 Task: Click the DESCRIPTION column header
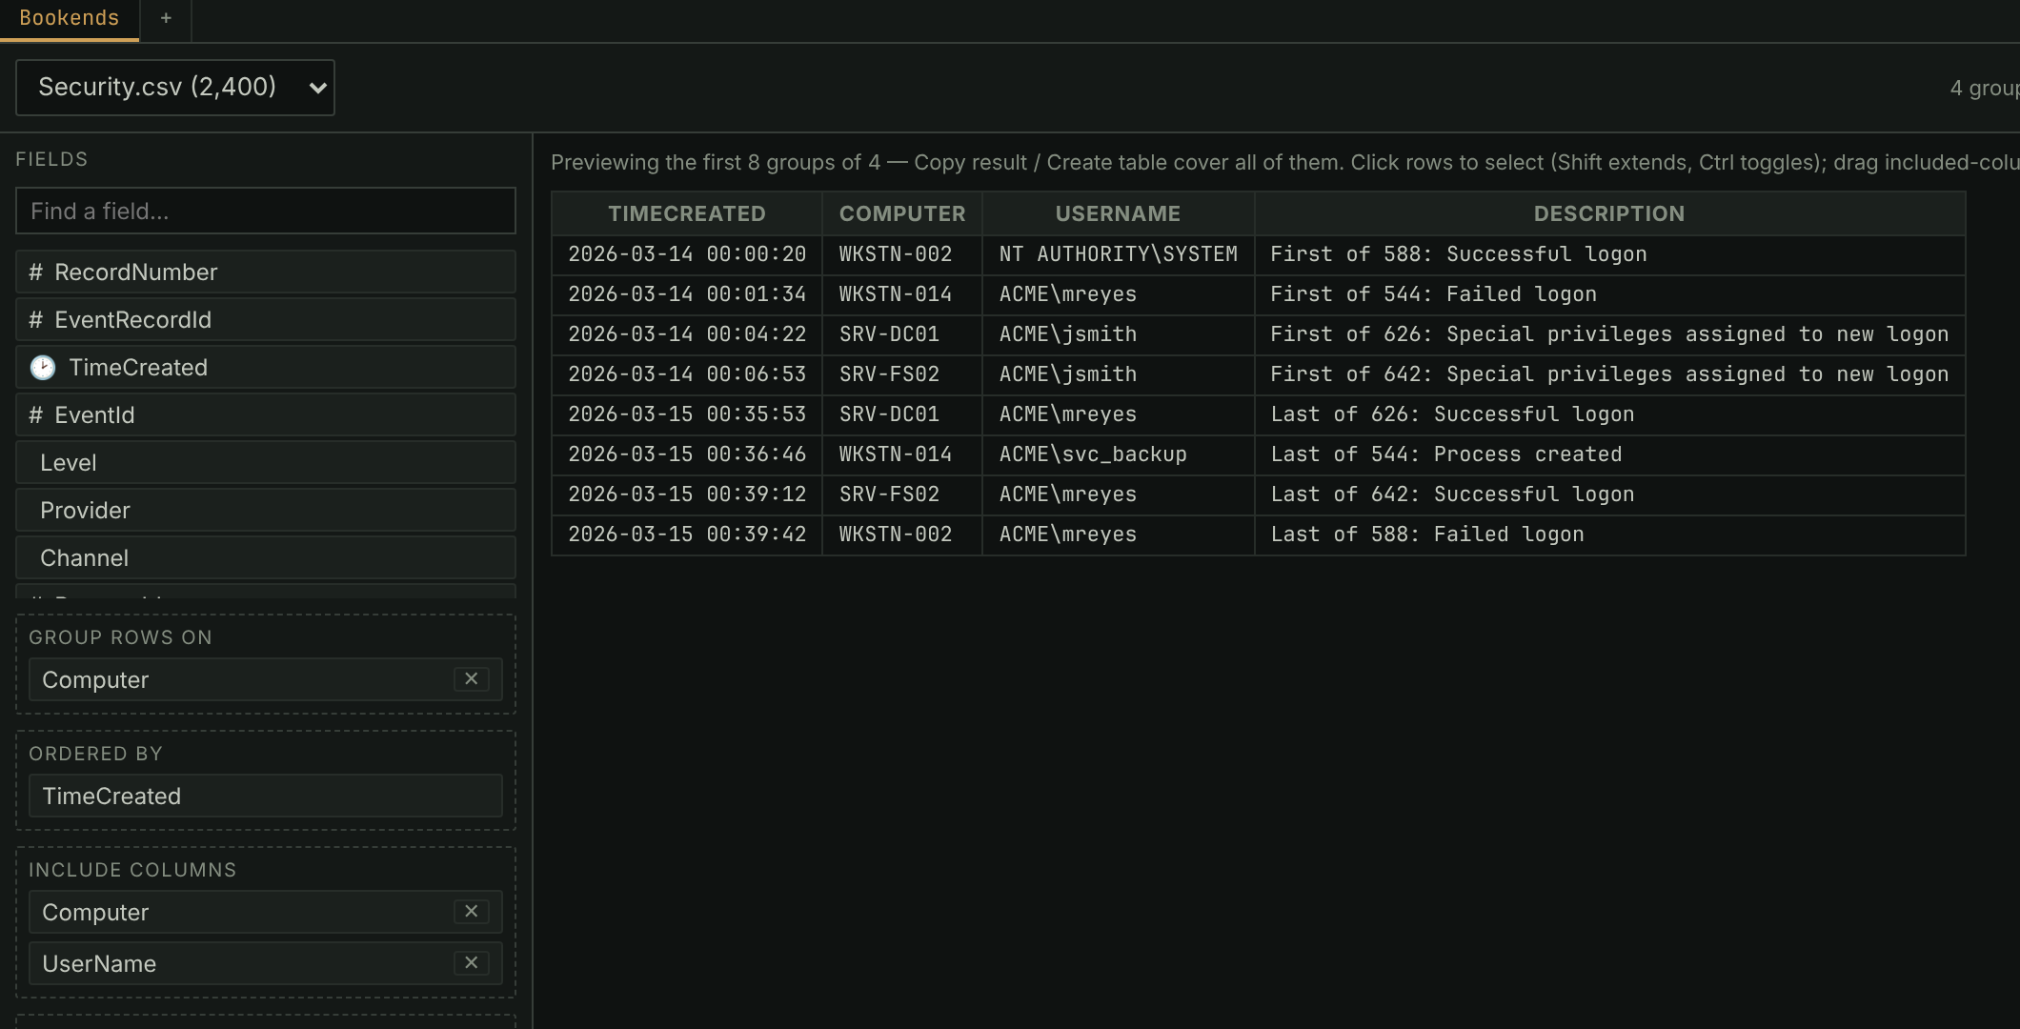[1609, 213]
